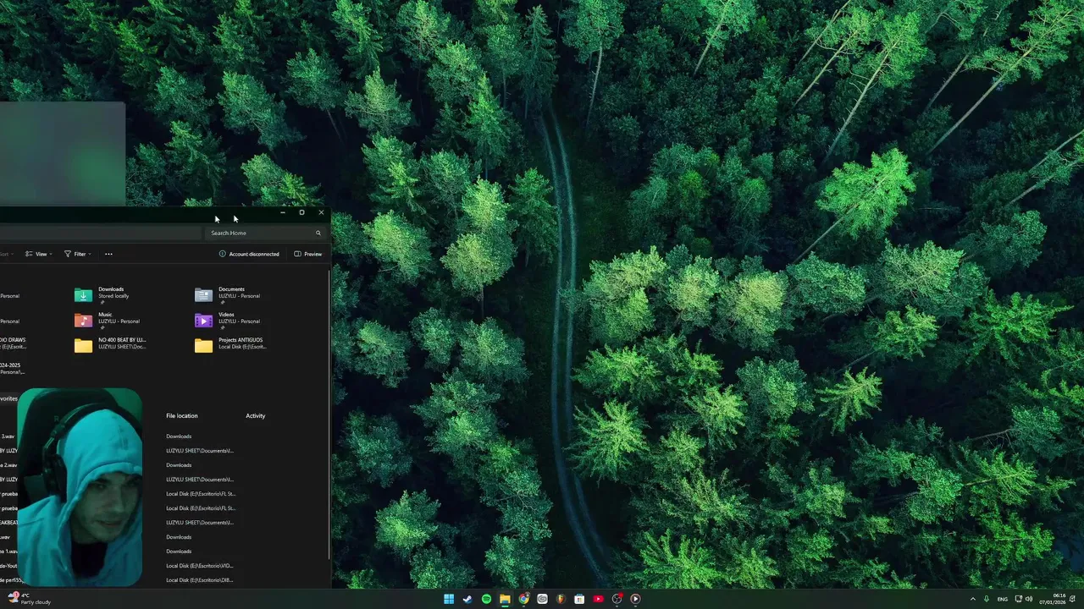Click Account disconnected status
This screenshot has height=609, width=1084.
(x=249, y=254)
